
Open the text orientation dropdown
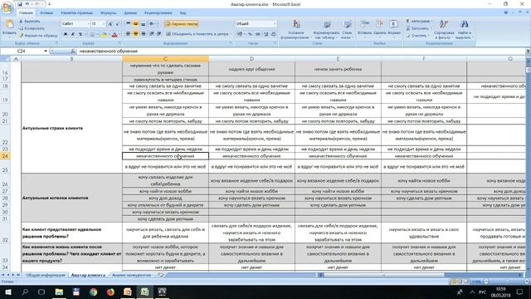[x=153, y=24]
